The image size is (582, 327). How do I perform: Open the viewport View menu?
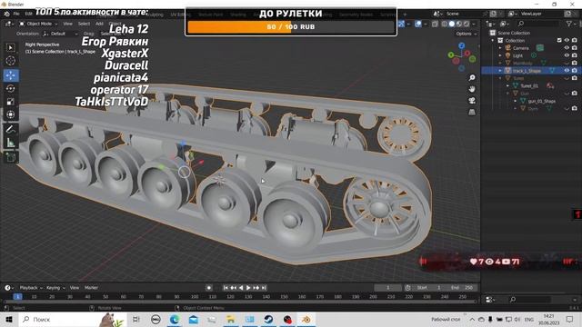68,24
